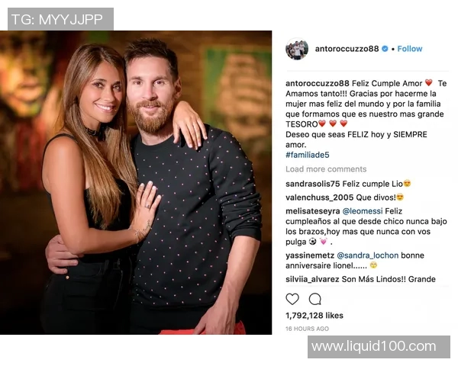Expand Load more comments
This screenshot has height=366, width=458.
click(x=326, y=169)
